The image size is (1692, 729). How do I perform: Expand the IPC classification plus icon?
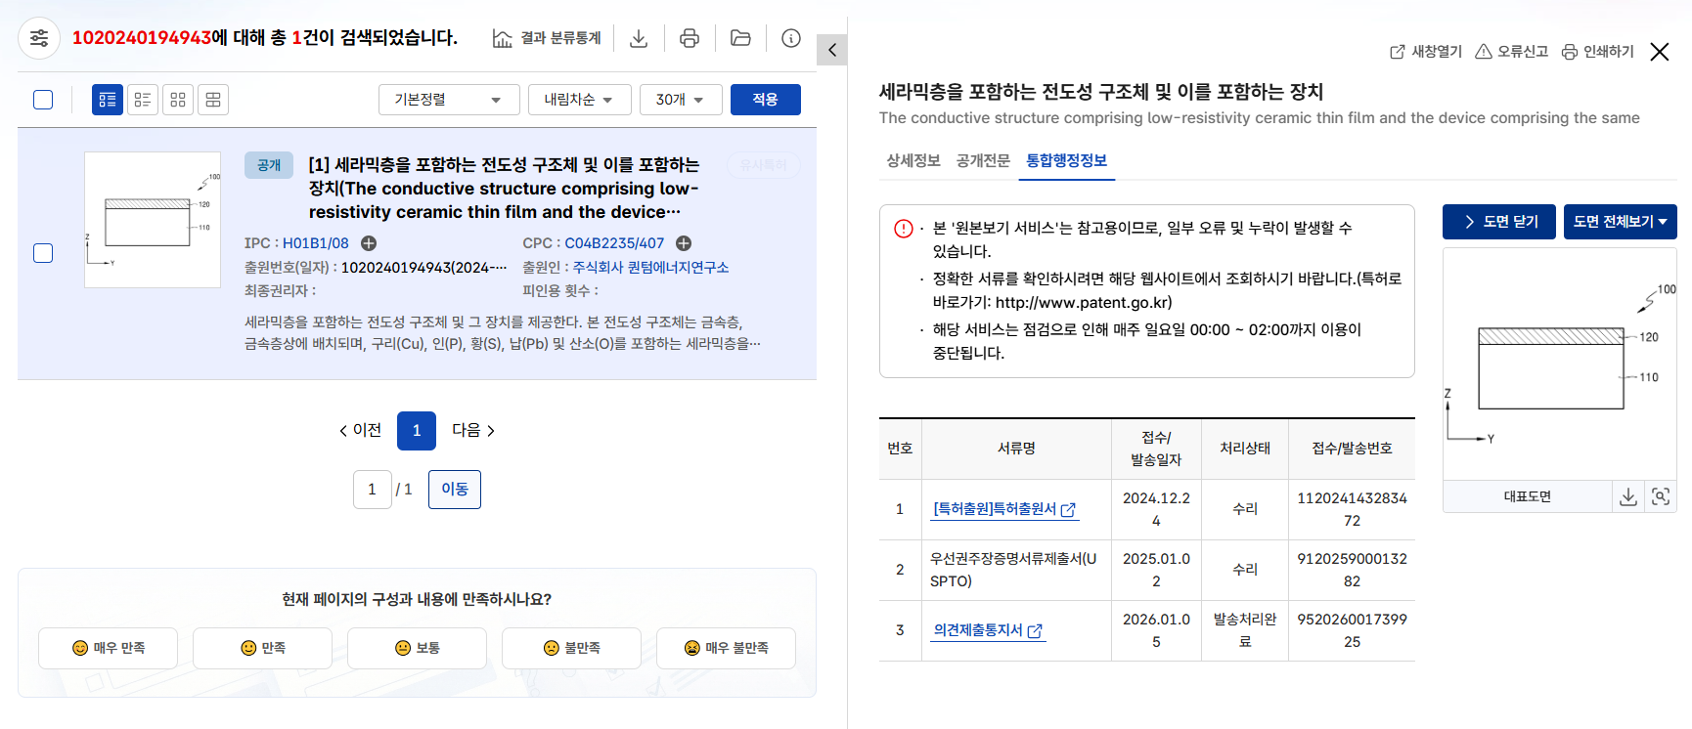(369, 243)
